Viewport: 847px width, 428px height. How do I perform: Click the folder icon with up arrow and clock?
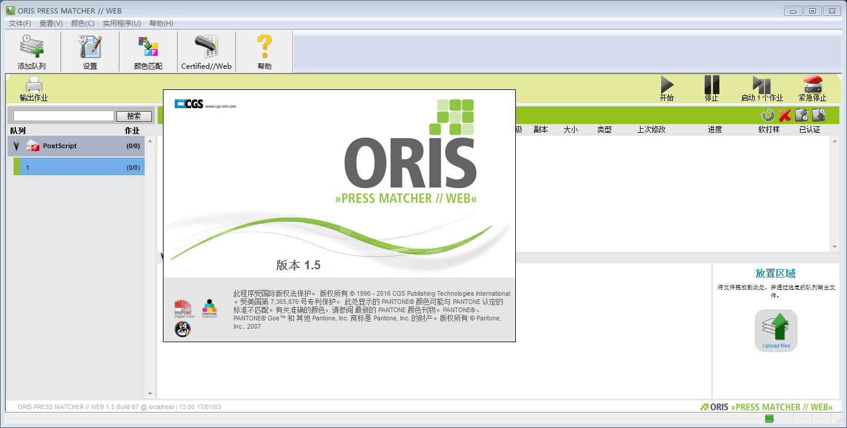(x=802, y=115)
